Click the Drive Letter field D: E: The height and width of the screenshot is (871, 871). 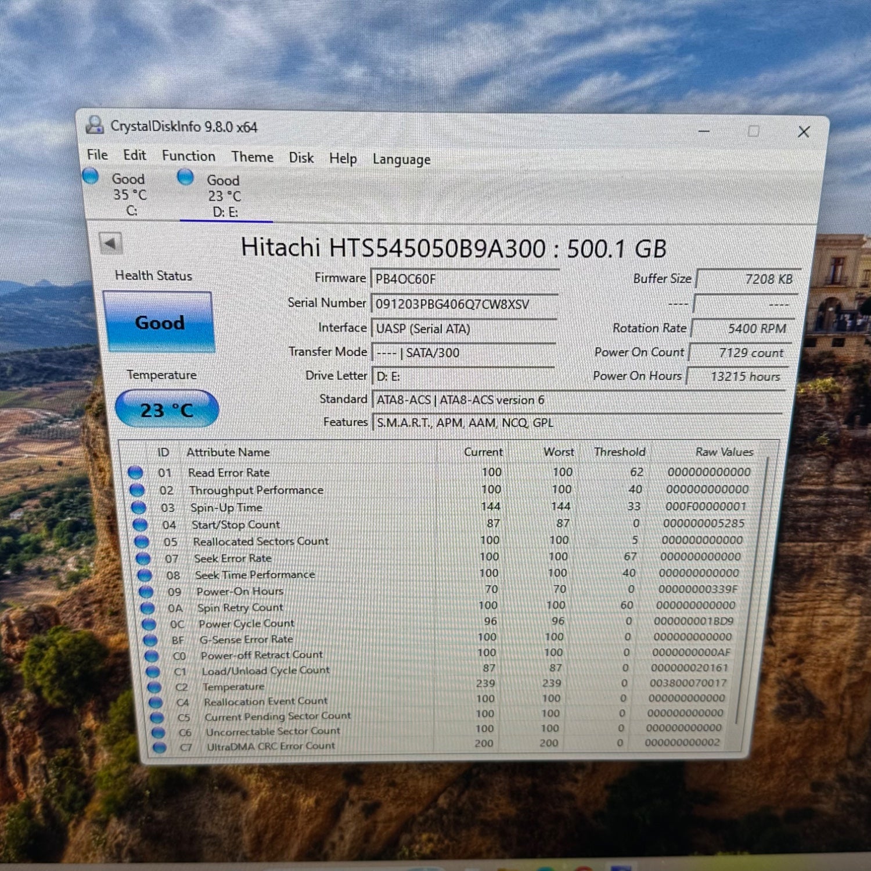tap(463, 376)
